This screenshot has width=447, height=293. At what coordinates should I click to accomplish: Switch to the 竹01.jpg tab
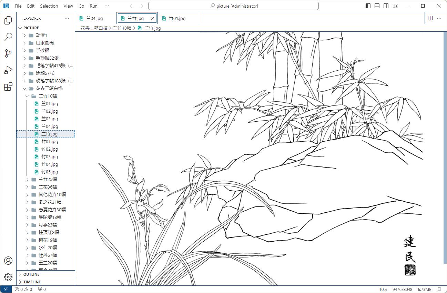click(x=179, y=18)
